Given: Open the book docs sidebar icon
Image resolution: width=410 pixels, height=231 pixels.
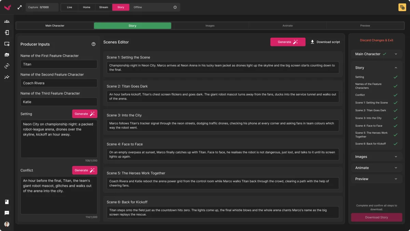Looking at the screenshot, I should coord(7,202).
